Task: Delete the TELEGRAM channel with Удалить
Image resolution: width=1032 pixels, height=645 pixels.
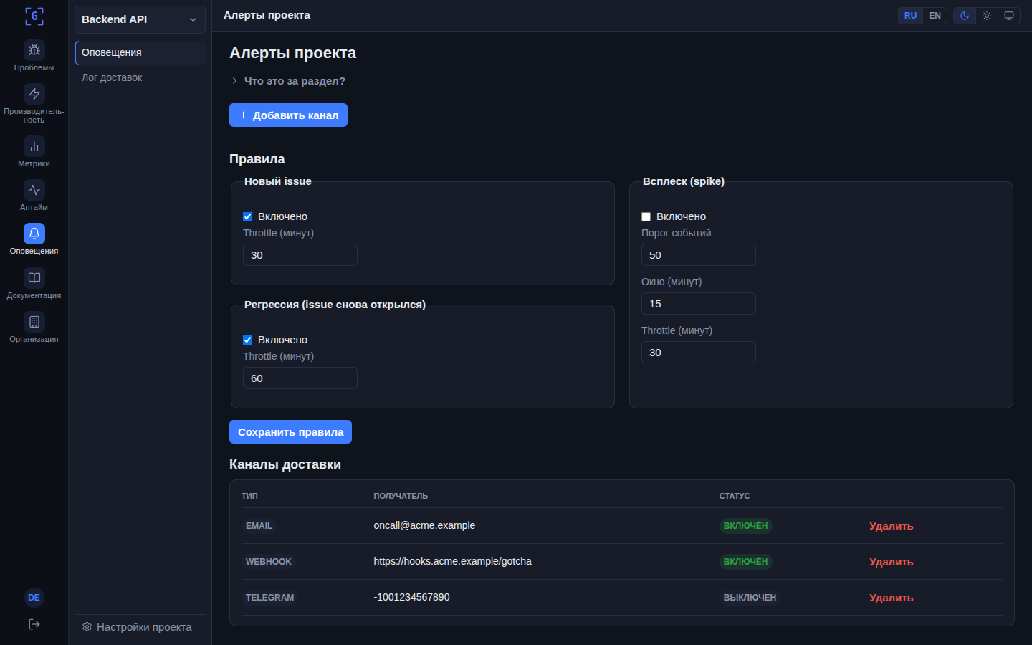Action: (891, 598)
